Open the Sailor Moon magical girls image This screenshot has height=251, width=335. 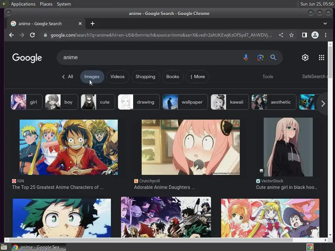tap(270, 218)
